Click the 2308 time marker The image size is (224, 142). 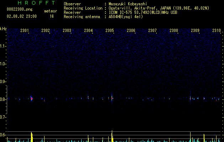(174, 31)
